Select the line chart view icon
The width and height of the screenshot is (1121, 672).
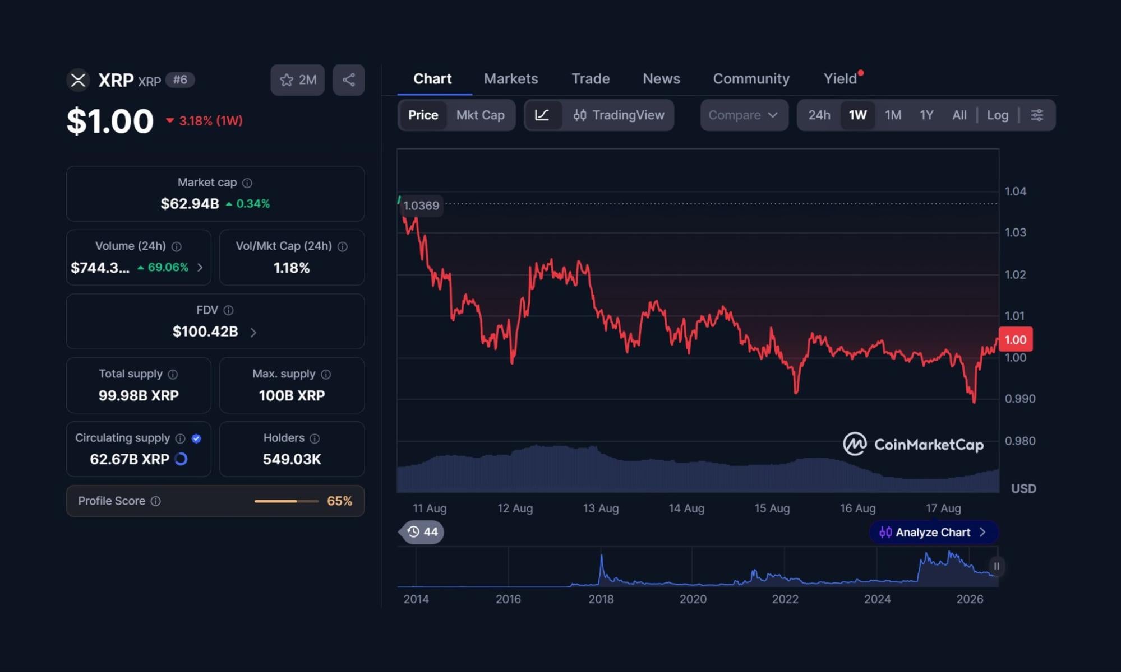542,115
